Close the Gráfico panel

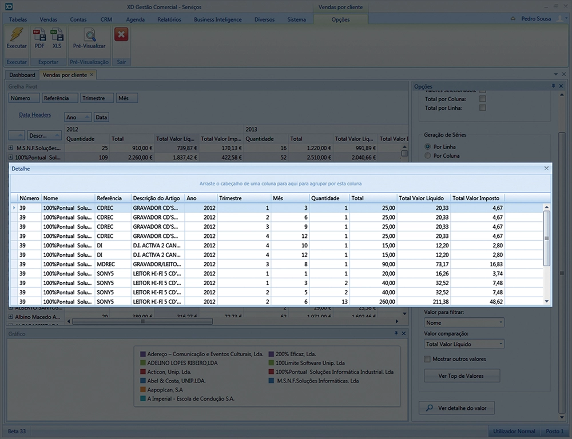[x=404, y=333]
